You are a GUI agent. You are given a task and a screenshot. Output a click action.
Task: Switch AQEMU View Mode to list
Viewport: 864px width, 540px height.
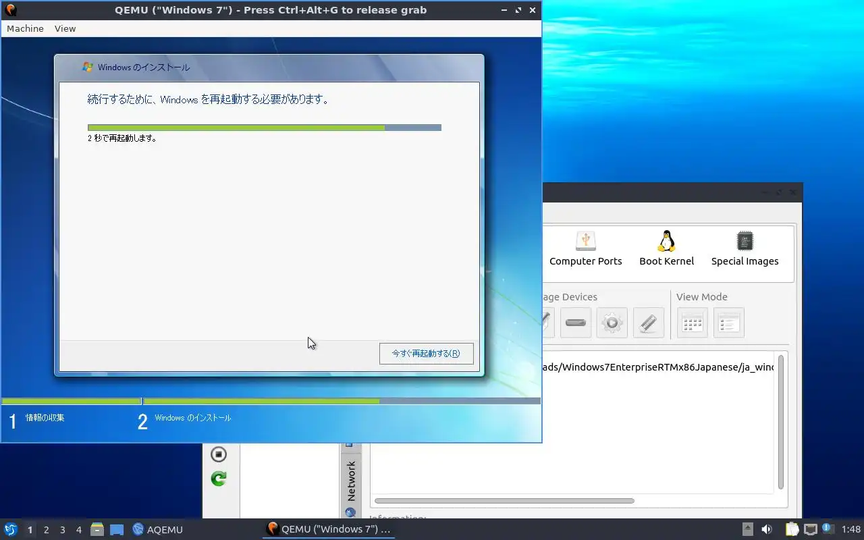click(x=728, y=323)
